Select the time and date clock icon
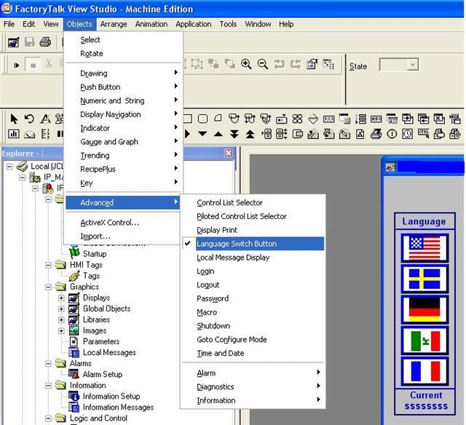466x425 pixels. [408, 134]
